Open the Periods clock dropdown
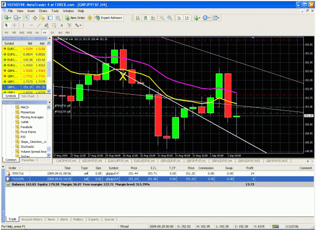This screenshot has height=230, width=316. (206, 18)
